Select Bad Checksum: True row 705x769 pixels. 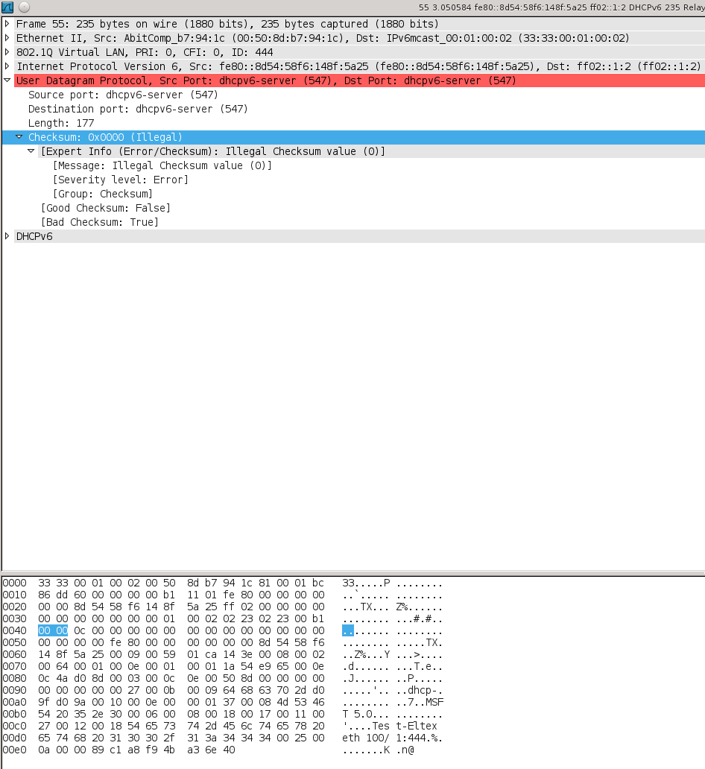click(100, 223)
